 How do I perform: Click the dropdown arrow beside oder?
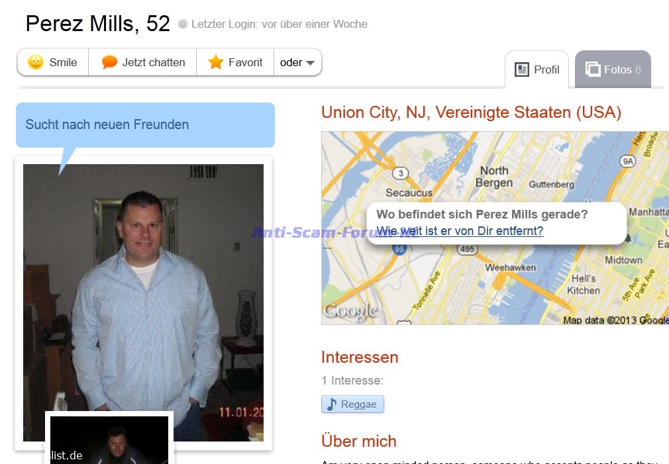[311, 63]
